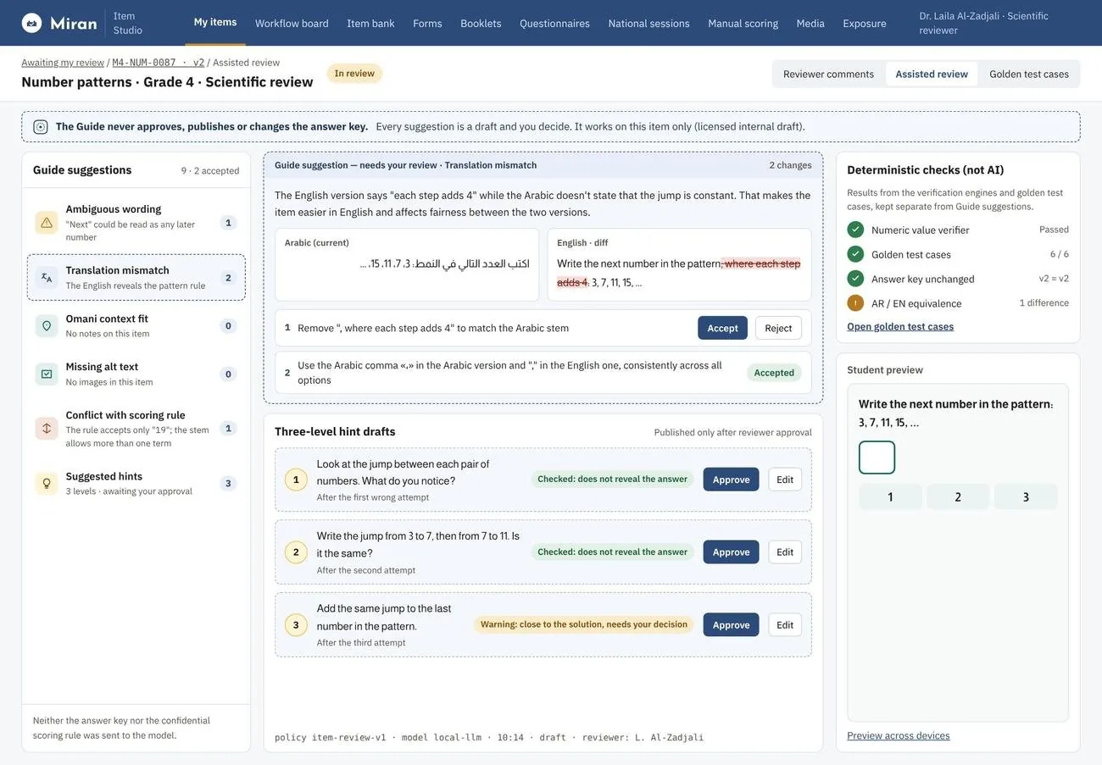Open golden test cases link

click(x=900, y=326)
